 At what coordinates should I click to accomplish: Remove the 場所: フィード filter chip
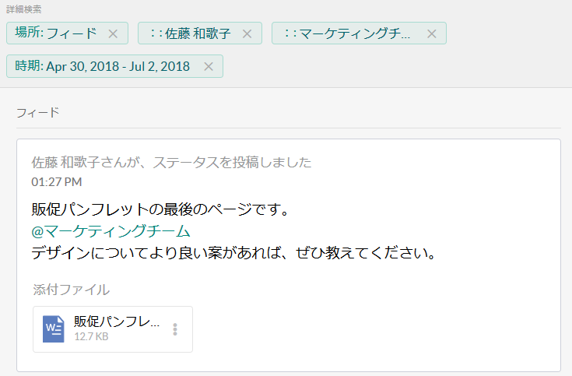[x=113, y=33]
